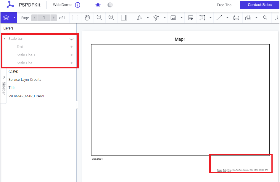The width and height of the screenshot is (280, 182).
Task: Open the Free Trial link
Action: [224, 5]
